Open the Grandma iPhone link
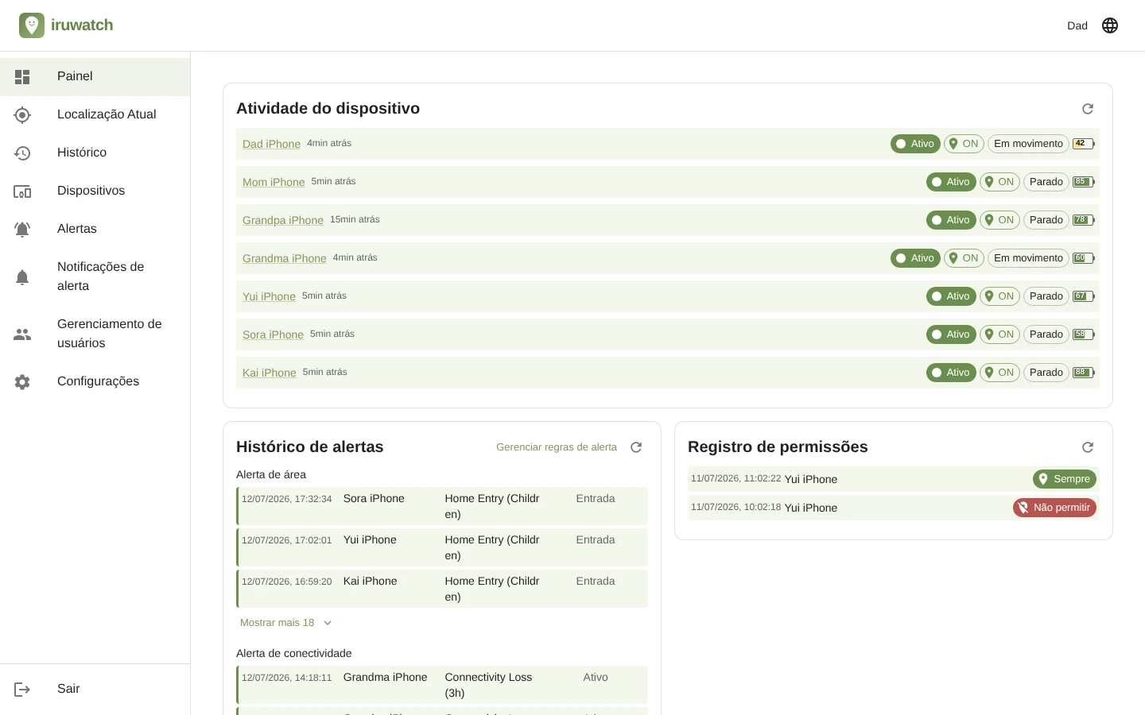1145x715 pixels. pyautogui.click(x=285, y=258)
